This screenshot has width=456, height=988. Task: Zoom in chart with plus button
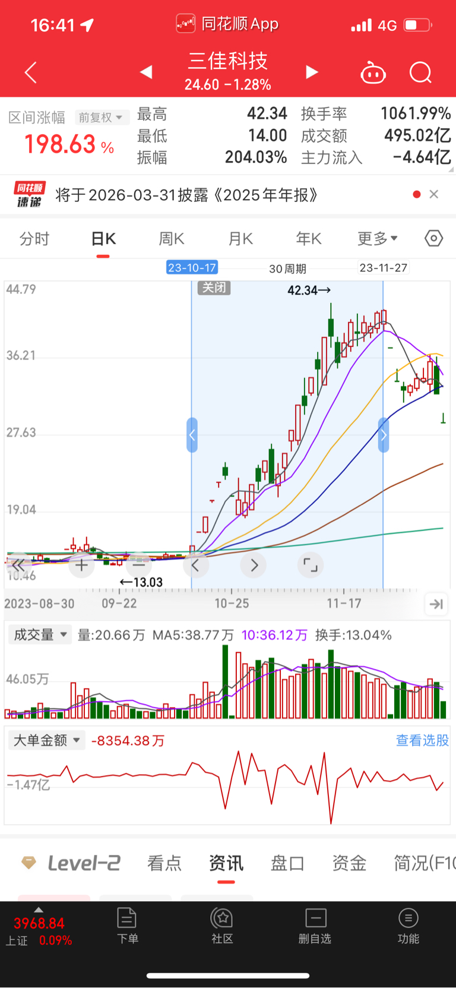[x=81, y=565]
